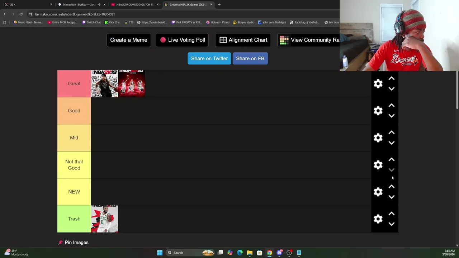Open the Windows Start menu

(160, 253)
